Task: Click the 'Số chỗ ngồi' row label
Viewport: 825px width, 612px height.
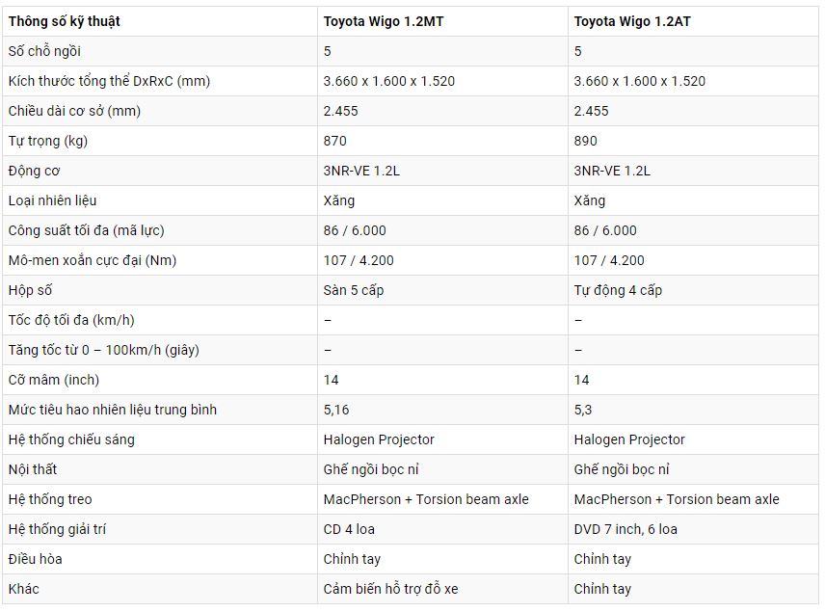Action: [44, 52]
